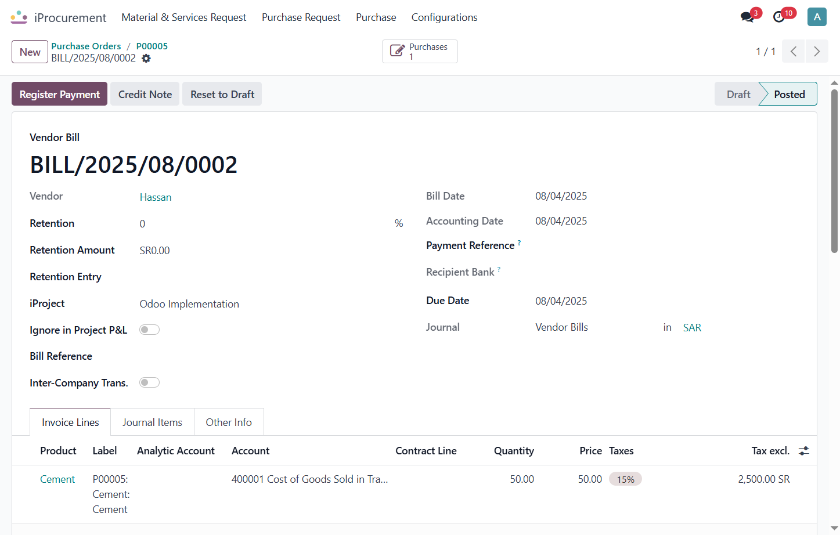Click Payment Reference help question mark
Image resolution: width=840 pixels, height=535 pixels.
519,243
